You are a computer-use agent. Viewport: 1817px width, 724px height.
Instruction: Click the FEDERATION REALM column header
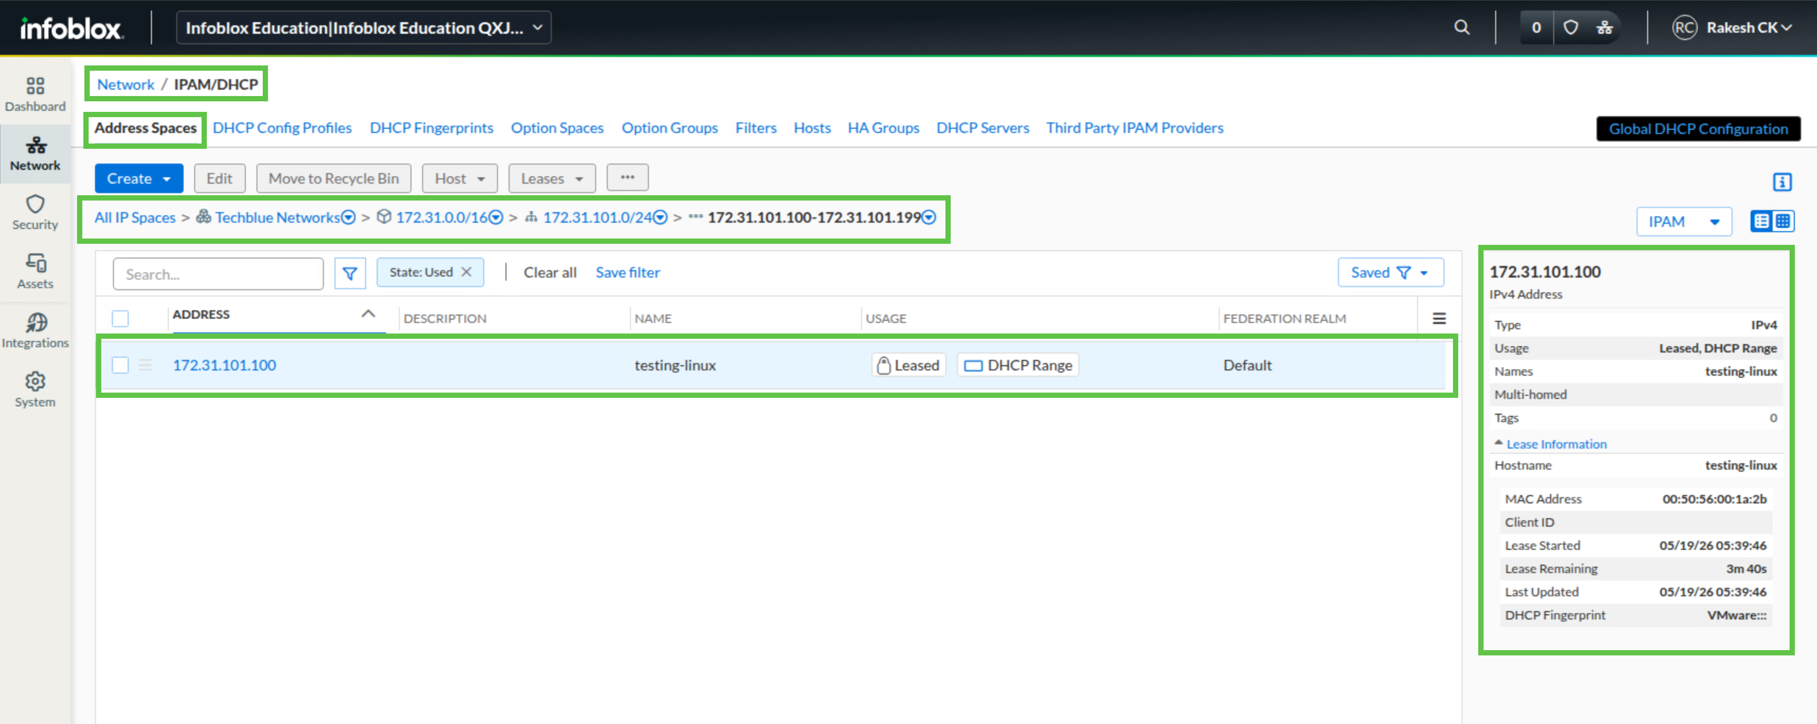click(1284, 318)
